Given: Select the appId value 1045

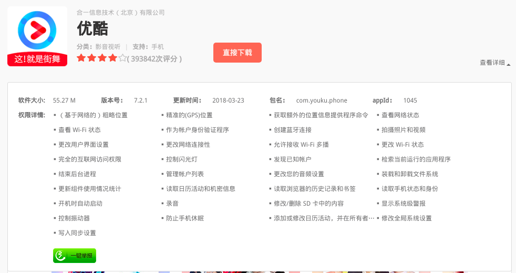Looking at the screenshot, I should 410,100.
